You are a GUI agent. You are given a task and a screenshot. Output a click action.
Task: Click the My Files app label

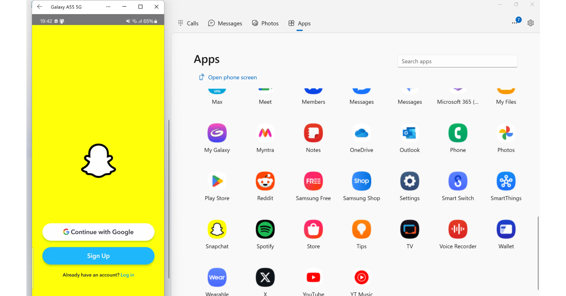506,102
